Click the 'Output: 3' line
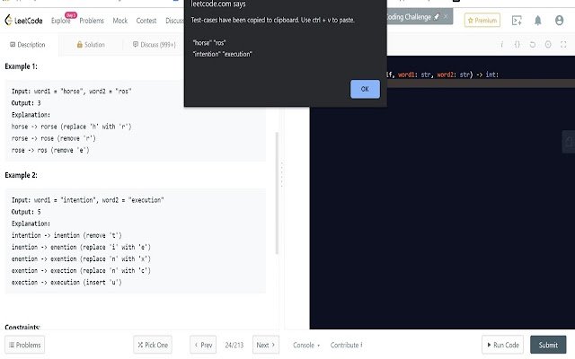Image resolution: width=575 pixels, height=359 pixels. click(x=26, y=103)
